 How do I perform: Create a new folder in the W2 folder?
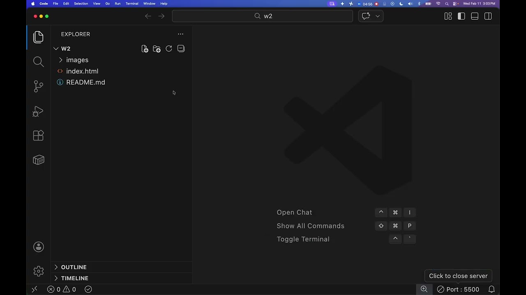[157, 49]
